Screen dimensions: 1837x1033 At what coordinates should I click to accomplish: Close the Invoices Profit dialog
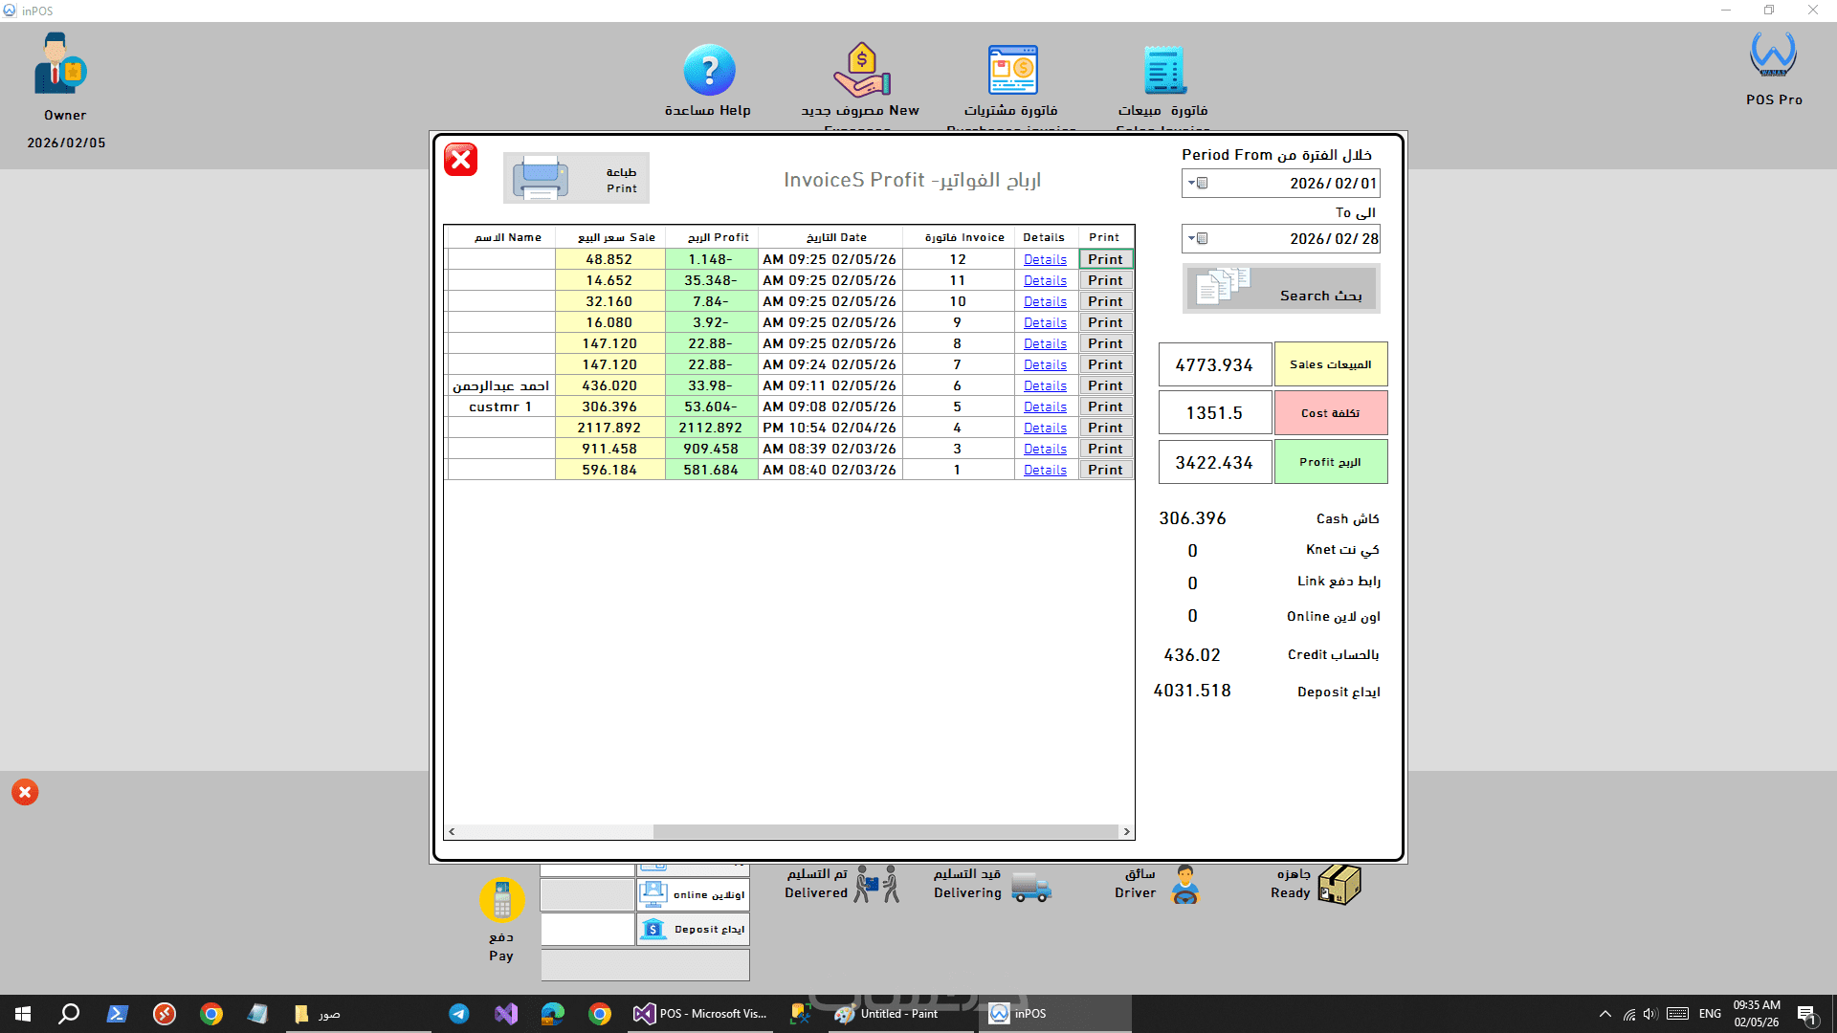[460, 160]
